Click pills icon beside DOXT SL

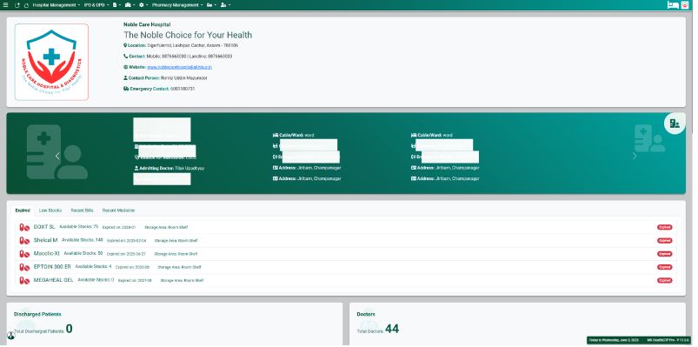(24, 227)
